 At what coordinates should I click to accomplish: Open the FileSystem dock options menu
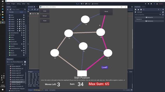pyautogui.click(x=26, y=59)
